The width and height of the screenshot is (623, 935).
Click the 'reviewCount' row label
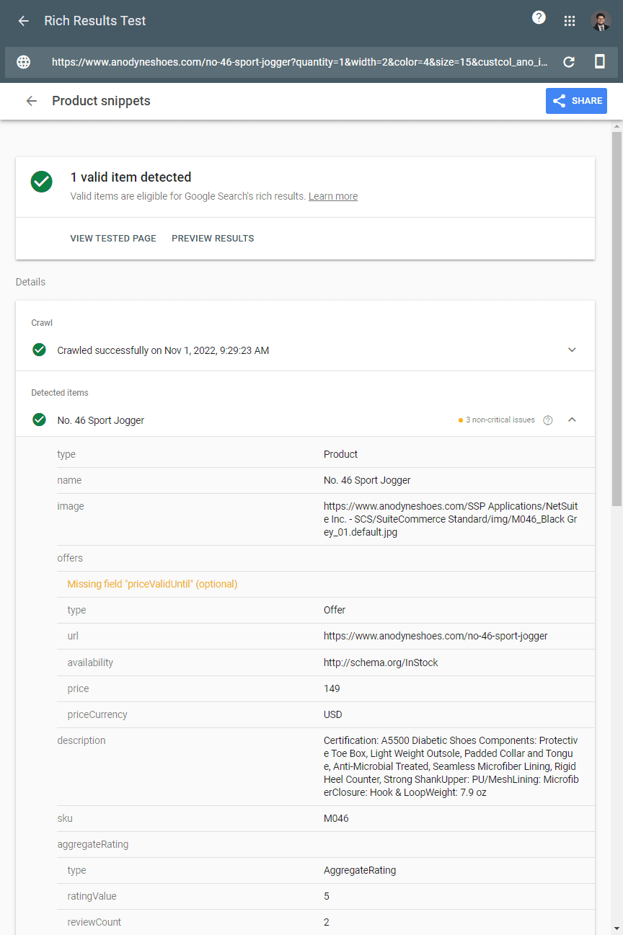coord(94,922)
